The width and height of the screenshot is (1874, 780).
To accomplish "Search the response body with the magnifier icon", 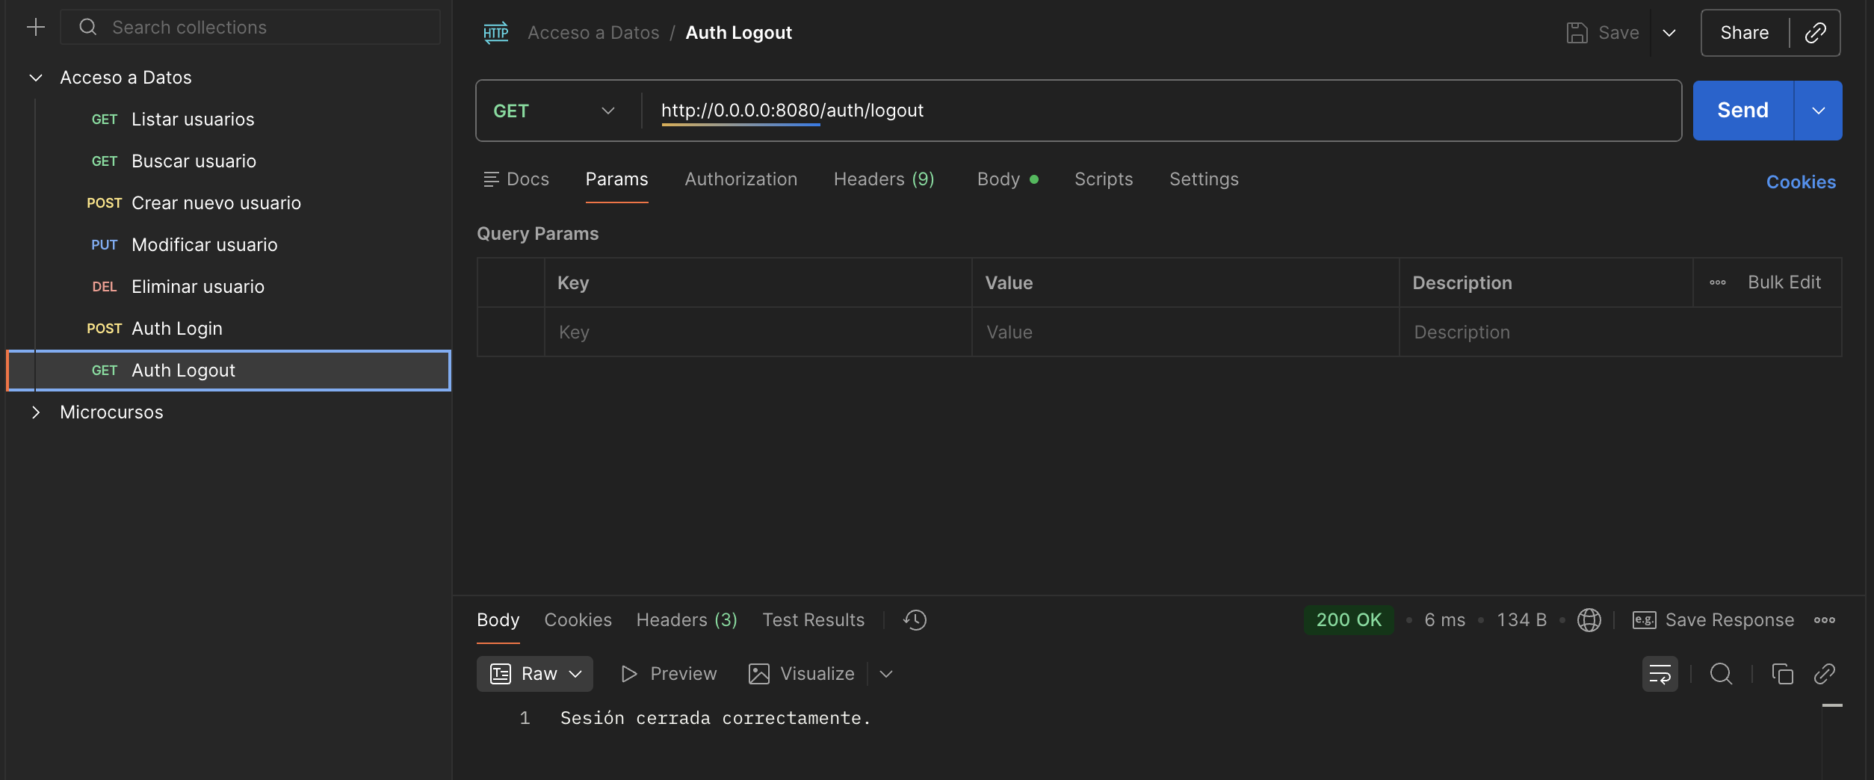I will coord(1721,674).
